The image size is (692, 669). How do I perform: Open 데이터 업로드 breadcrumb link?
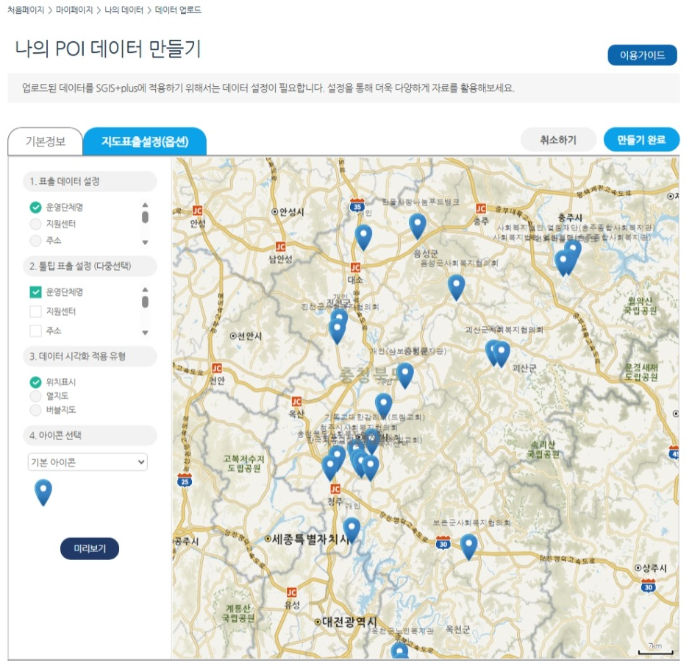[x=178, y=10]
